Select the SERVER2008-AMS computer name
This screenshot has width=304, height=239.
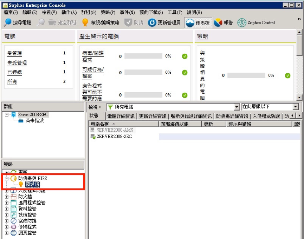coord(115,130)
